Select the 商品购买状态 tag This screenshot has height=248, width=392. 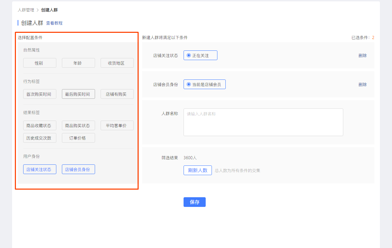78,125
